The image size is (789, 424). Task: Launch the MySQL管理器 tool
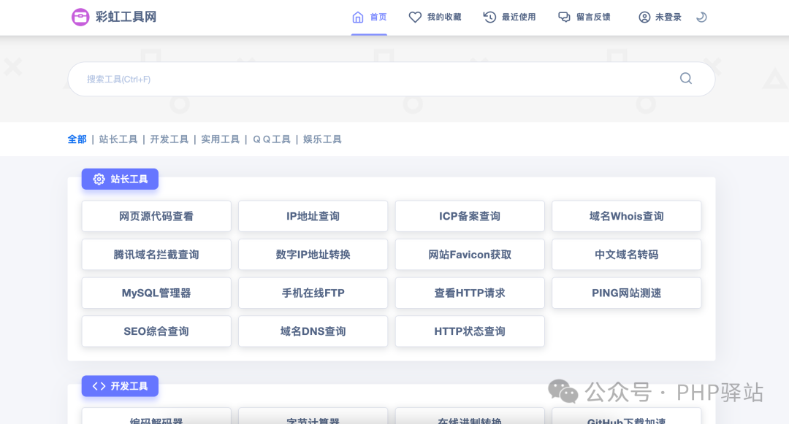point(156,293)
